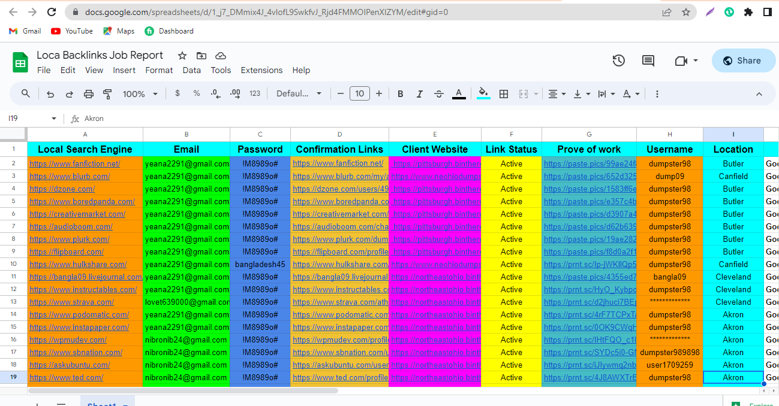
Task: Click the Share button
Action: coord(744,60)
